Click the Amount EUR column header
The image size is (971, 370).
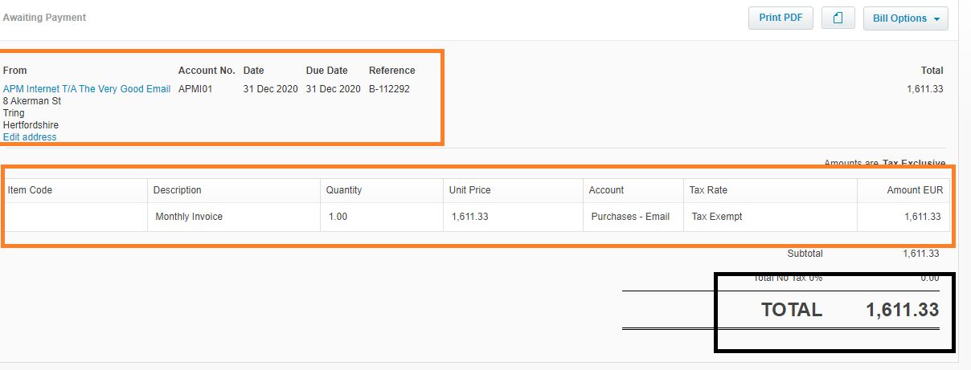[x=903, y=190]
